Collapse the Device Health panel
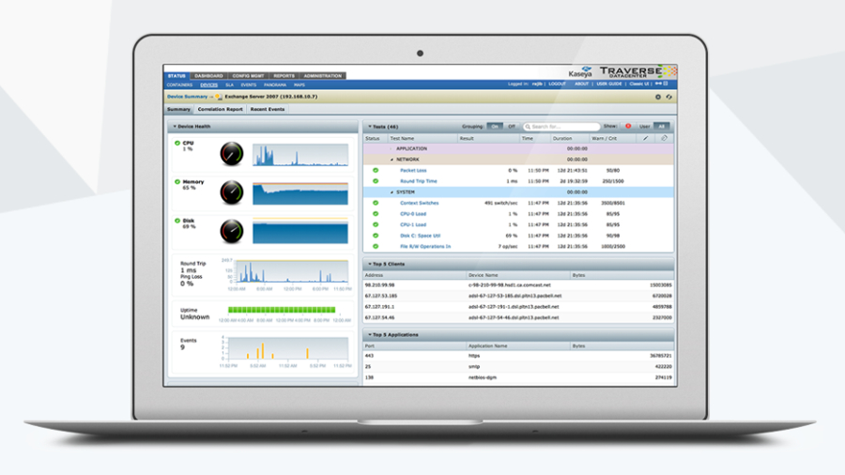845x475 pixels. click(175, 127)
